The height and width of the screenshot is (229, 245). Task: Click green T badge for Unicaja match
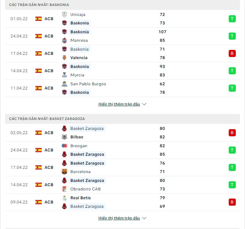(232, 19)
